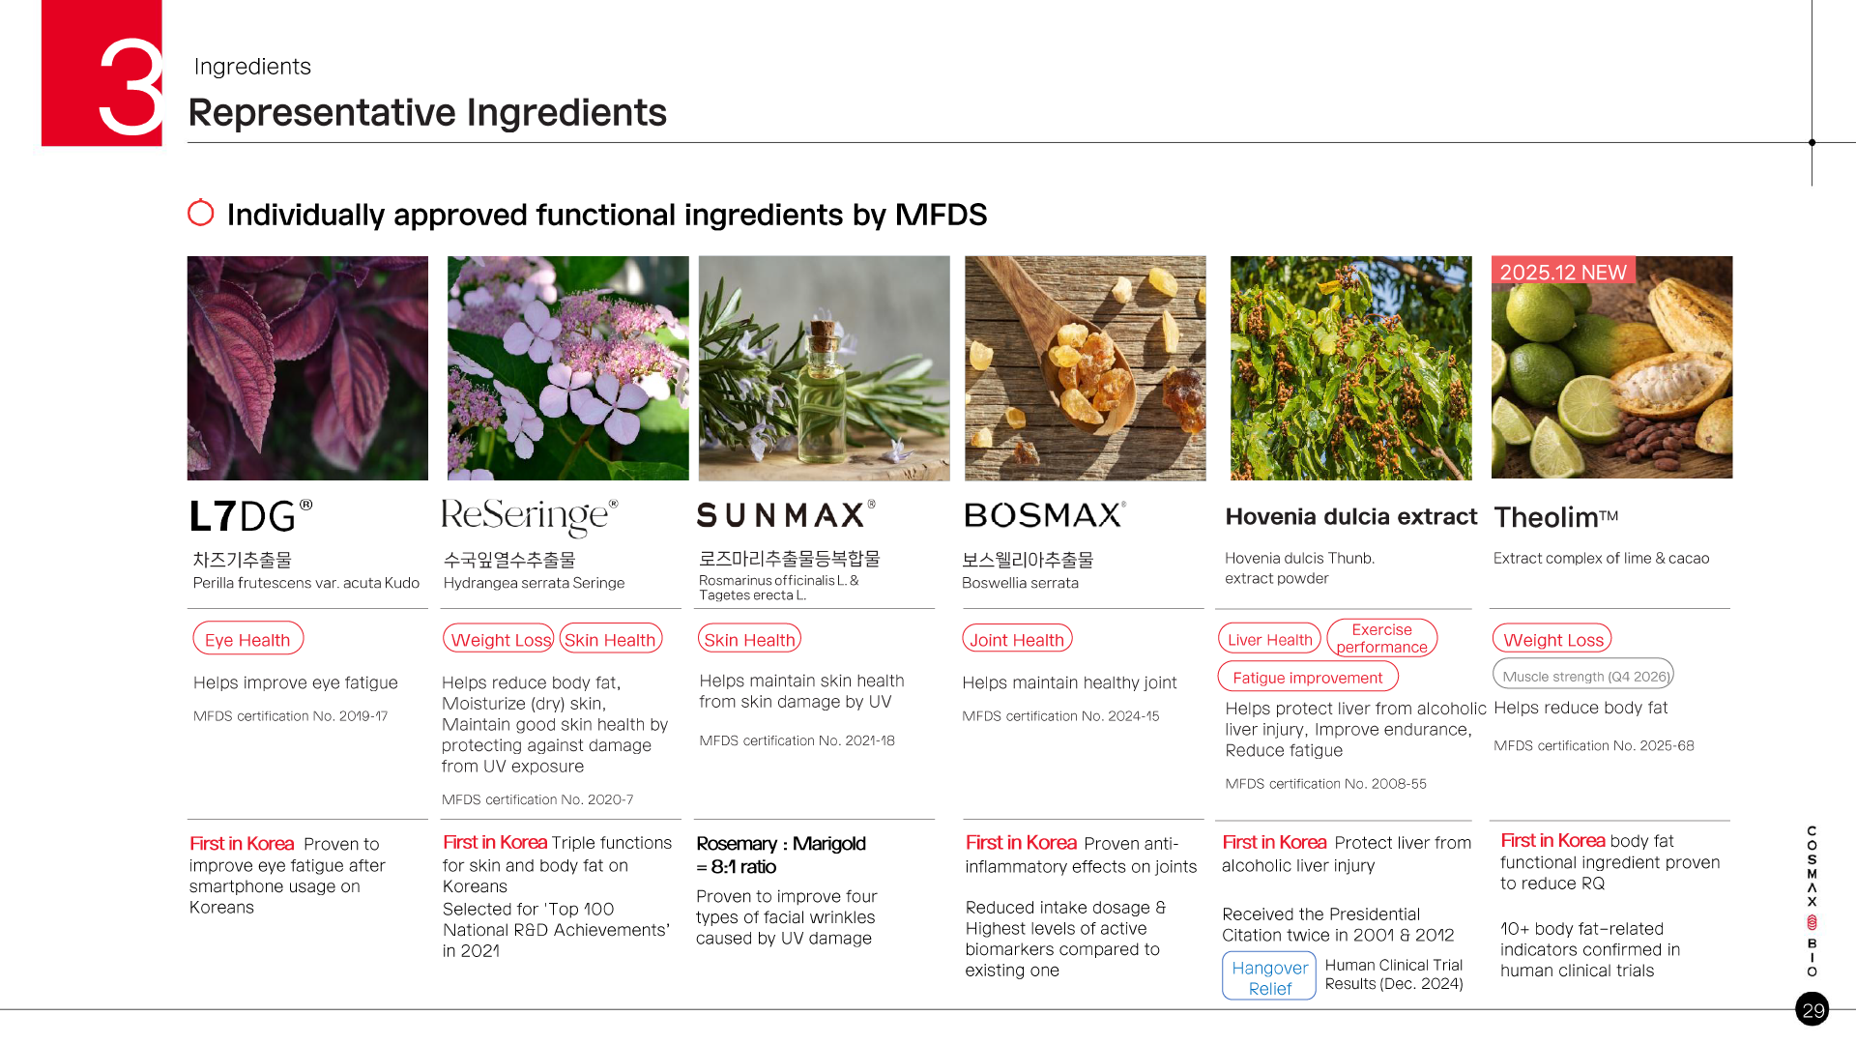Open the rosemary oil bottle photo
Viewport: 1856px width, 1044px height.
click(x=824, y=367)
